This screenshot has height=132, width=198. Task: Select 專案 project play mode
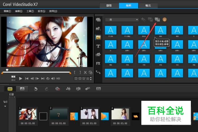tap(13, 77)
